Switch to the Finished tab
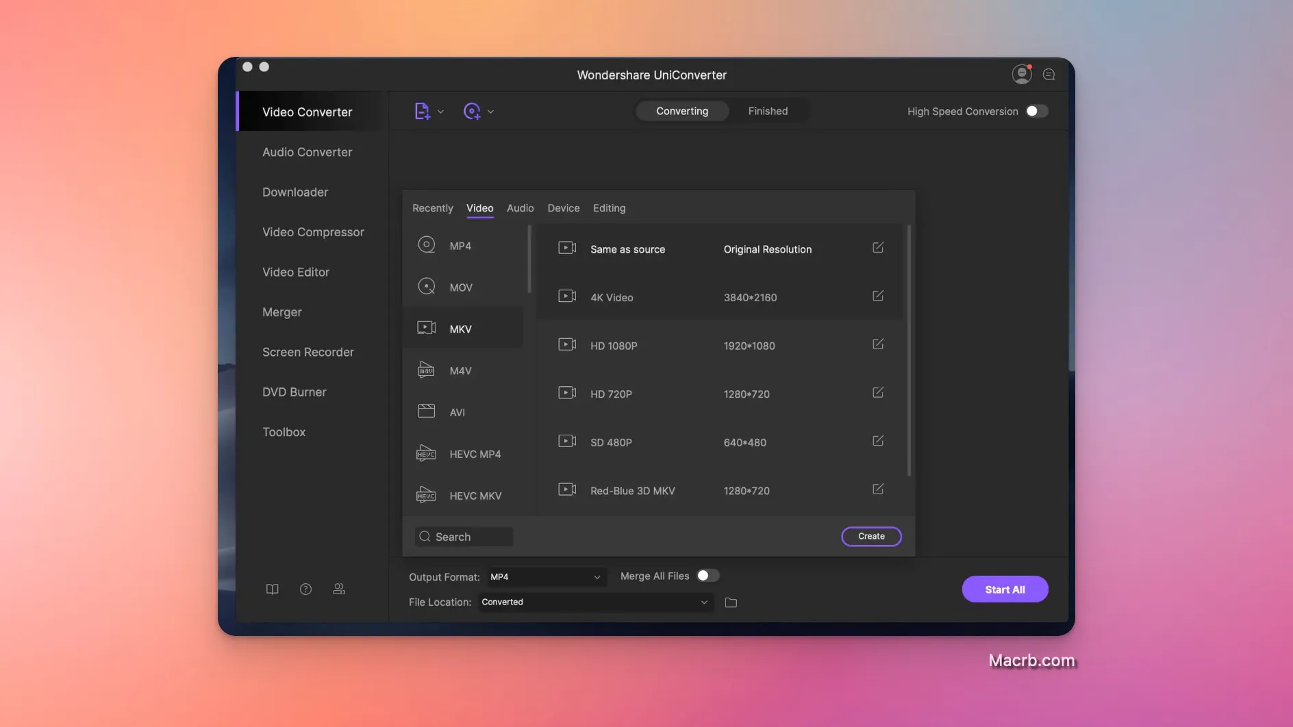 pos(768,111)
